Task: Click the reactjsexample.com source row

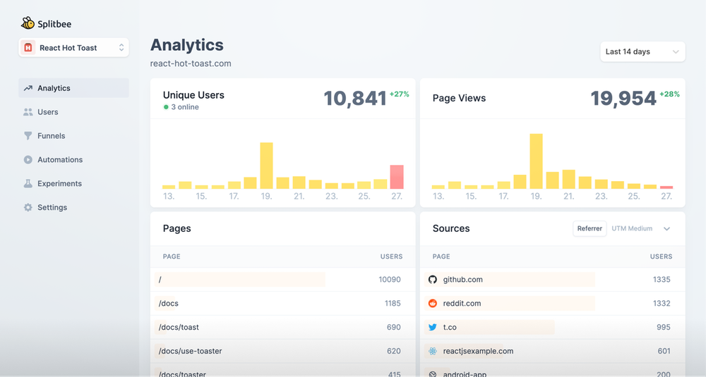Action: [x=553, y=351]
